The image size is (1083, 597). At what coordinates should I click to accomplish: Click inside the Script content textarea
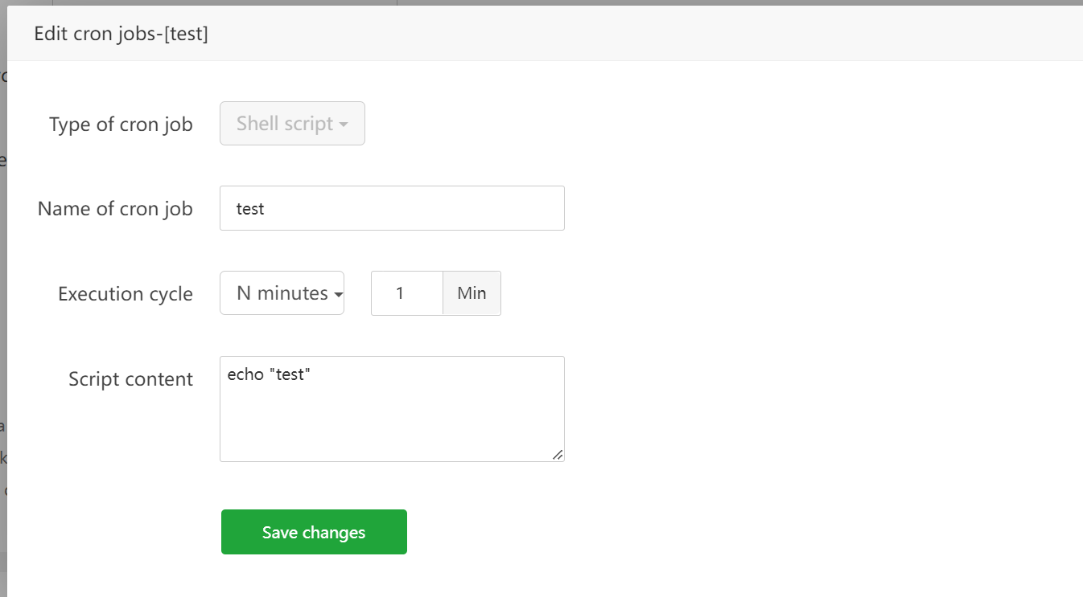[392, 409]
